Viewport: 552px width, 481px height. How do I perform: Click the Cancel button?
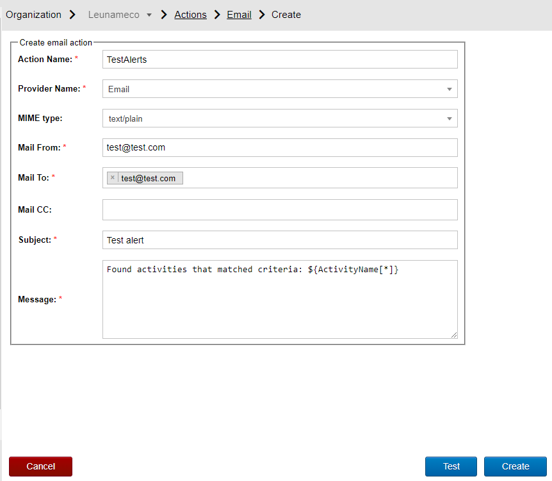[x=40, y=466]
